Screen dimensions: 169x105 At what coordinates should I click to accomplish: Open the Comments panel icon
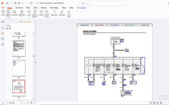[2, 39]
